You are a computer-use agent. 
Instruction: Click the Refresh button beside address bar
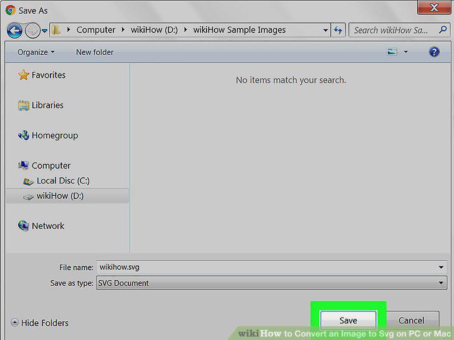pos(338,30)
